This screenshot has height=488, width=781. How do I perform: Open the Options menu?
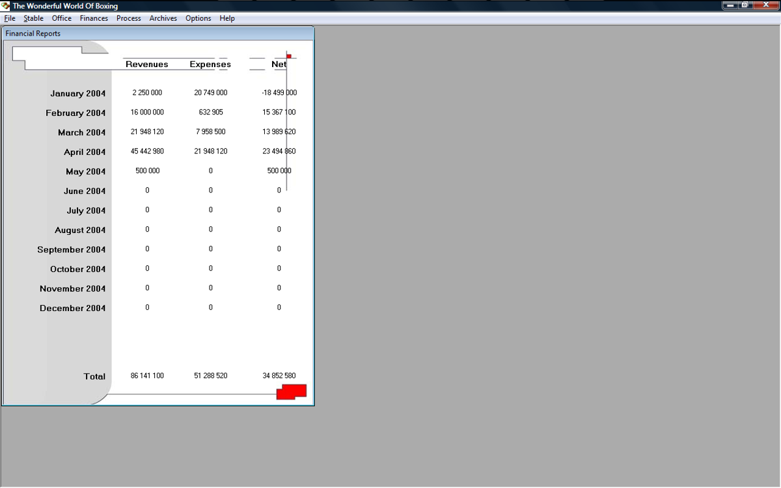tap(198, 18)
